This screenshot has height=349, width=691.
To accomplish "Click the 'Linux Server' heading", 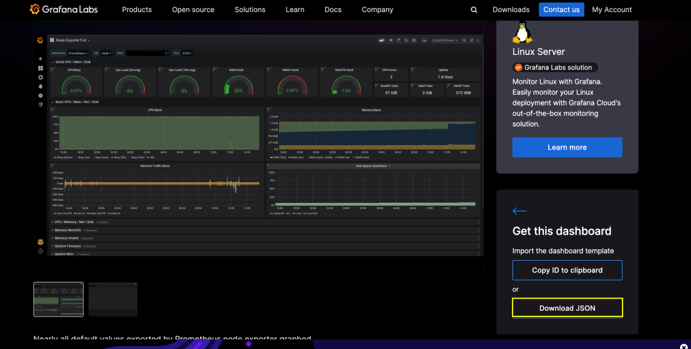I will [539, 52].
